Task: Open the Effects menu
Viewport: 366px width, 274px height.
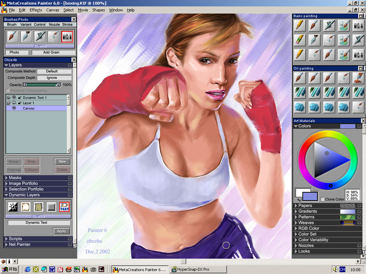Action: (x=36, y=10)
